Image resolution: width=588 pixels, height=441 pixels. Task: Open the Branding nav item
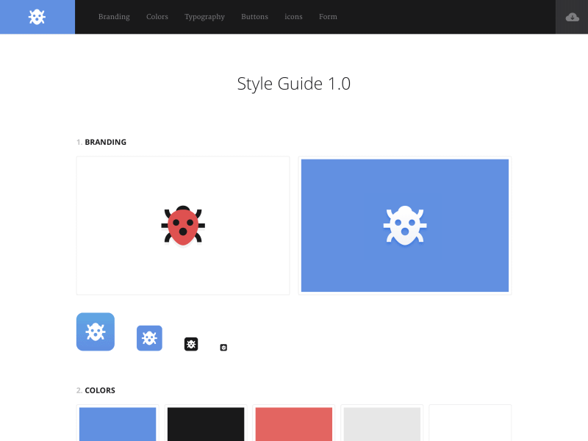point(114,17)
